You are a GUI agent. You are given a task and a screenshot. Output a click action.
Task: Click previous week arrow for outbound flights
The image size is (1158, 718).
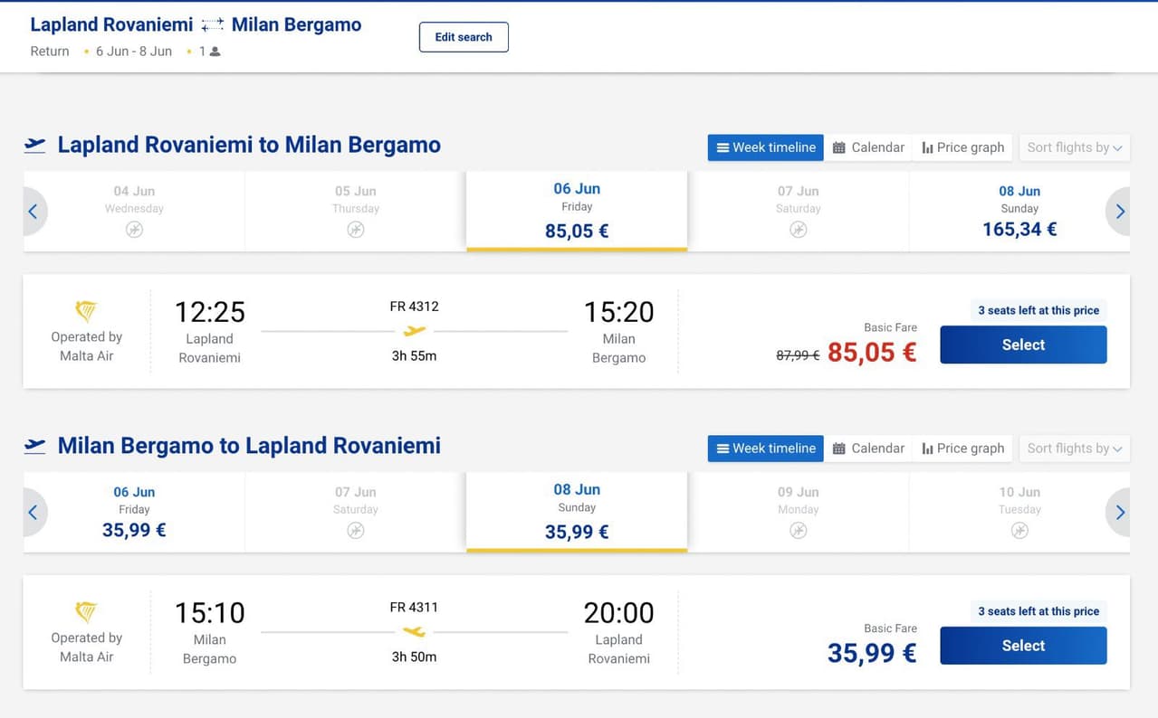tap(33, 212)
